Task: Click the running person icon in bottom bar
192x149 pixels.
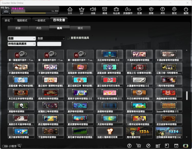Action: (x=129, y=146)
